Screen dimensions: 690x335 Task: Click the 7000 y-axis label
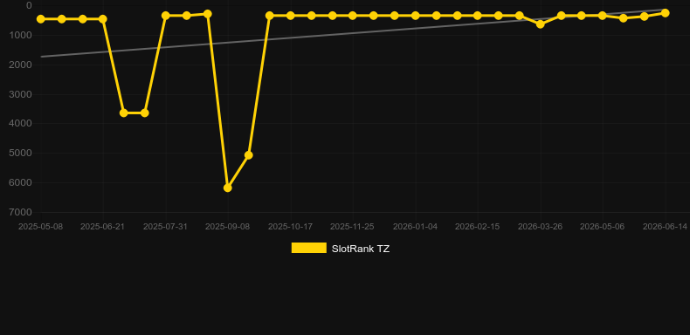click(20, 212)
